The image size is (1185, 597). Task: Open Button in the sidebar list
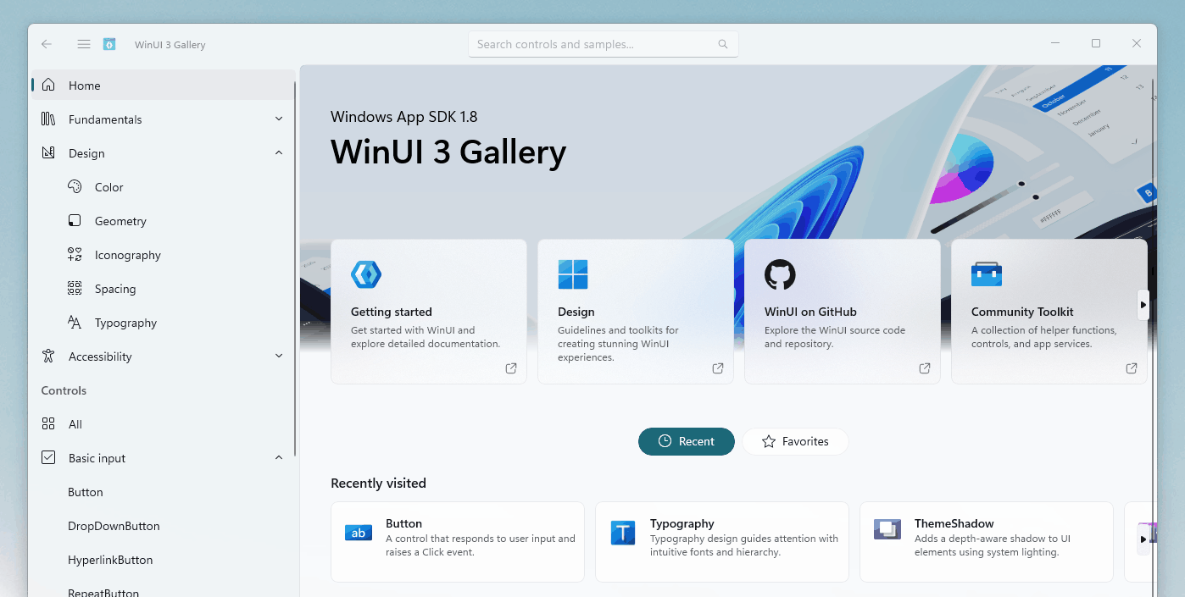coord(164,492)
